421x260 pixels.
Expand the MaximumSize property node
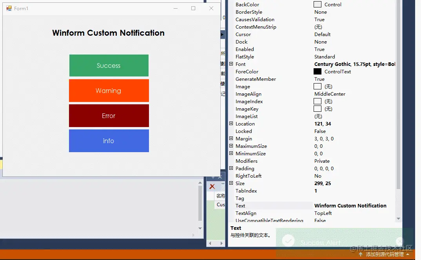pos(231,146)
